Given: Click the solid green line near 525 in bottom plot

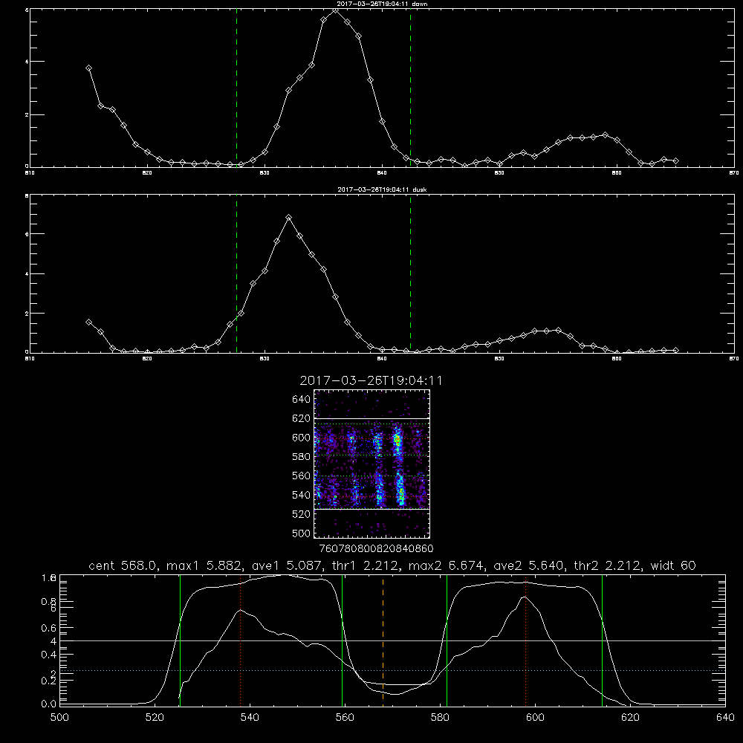Looking at the screenshot, I should 180,640.
